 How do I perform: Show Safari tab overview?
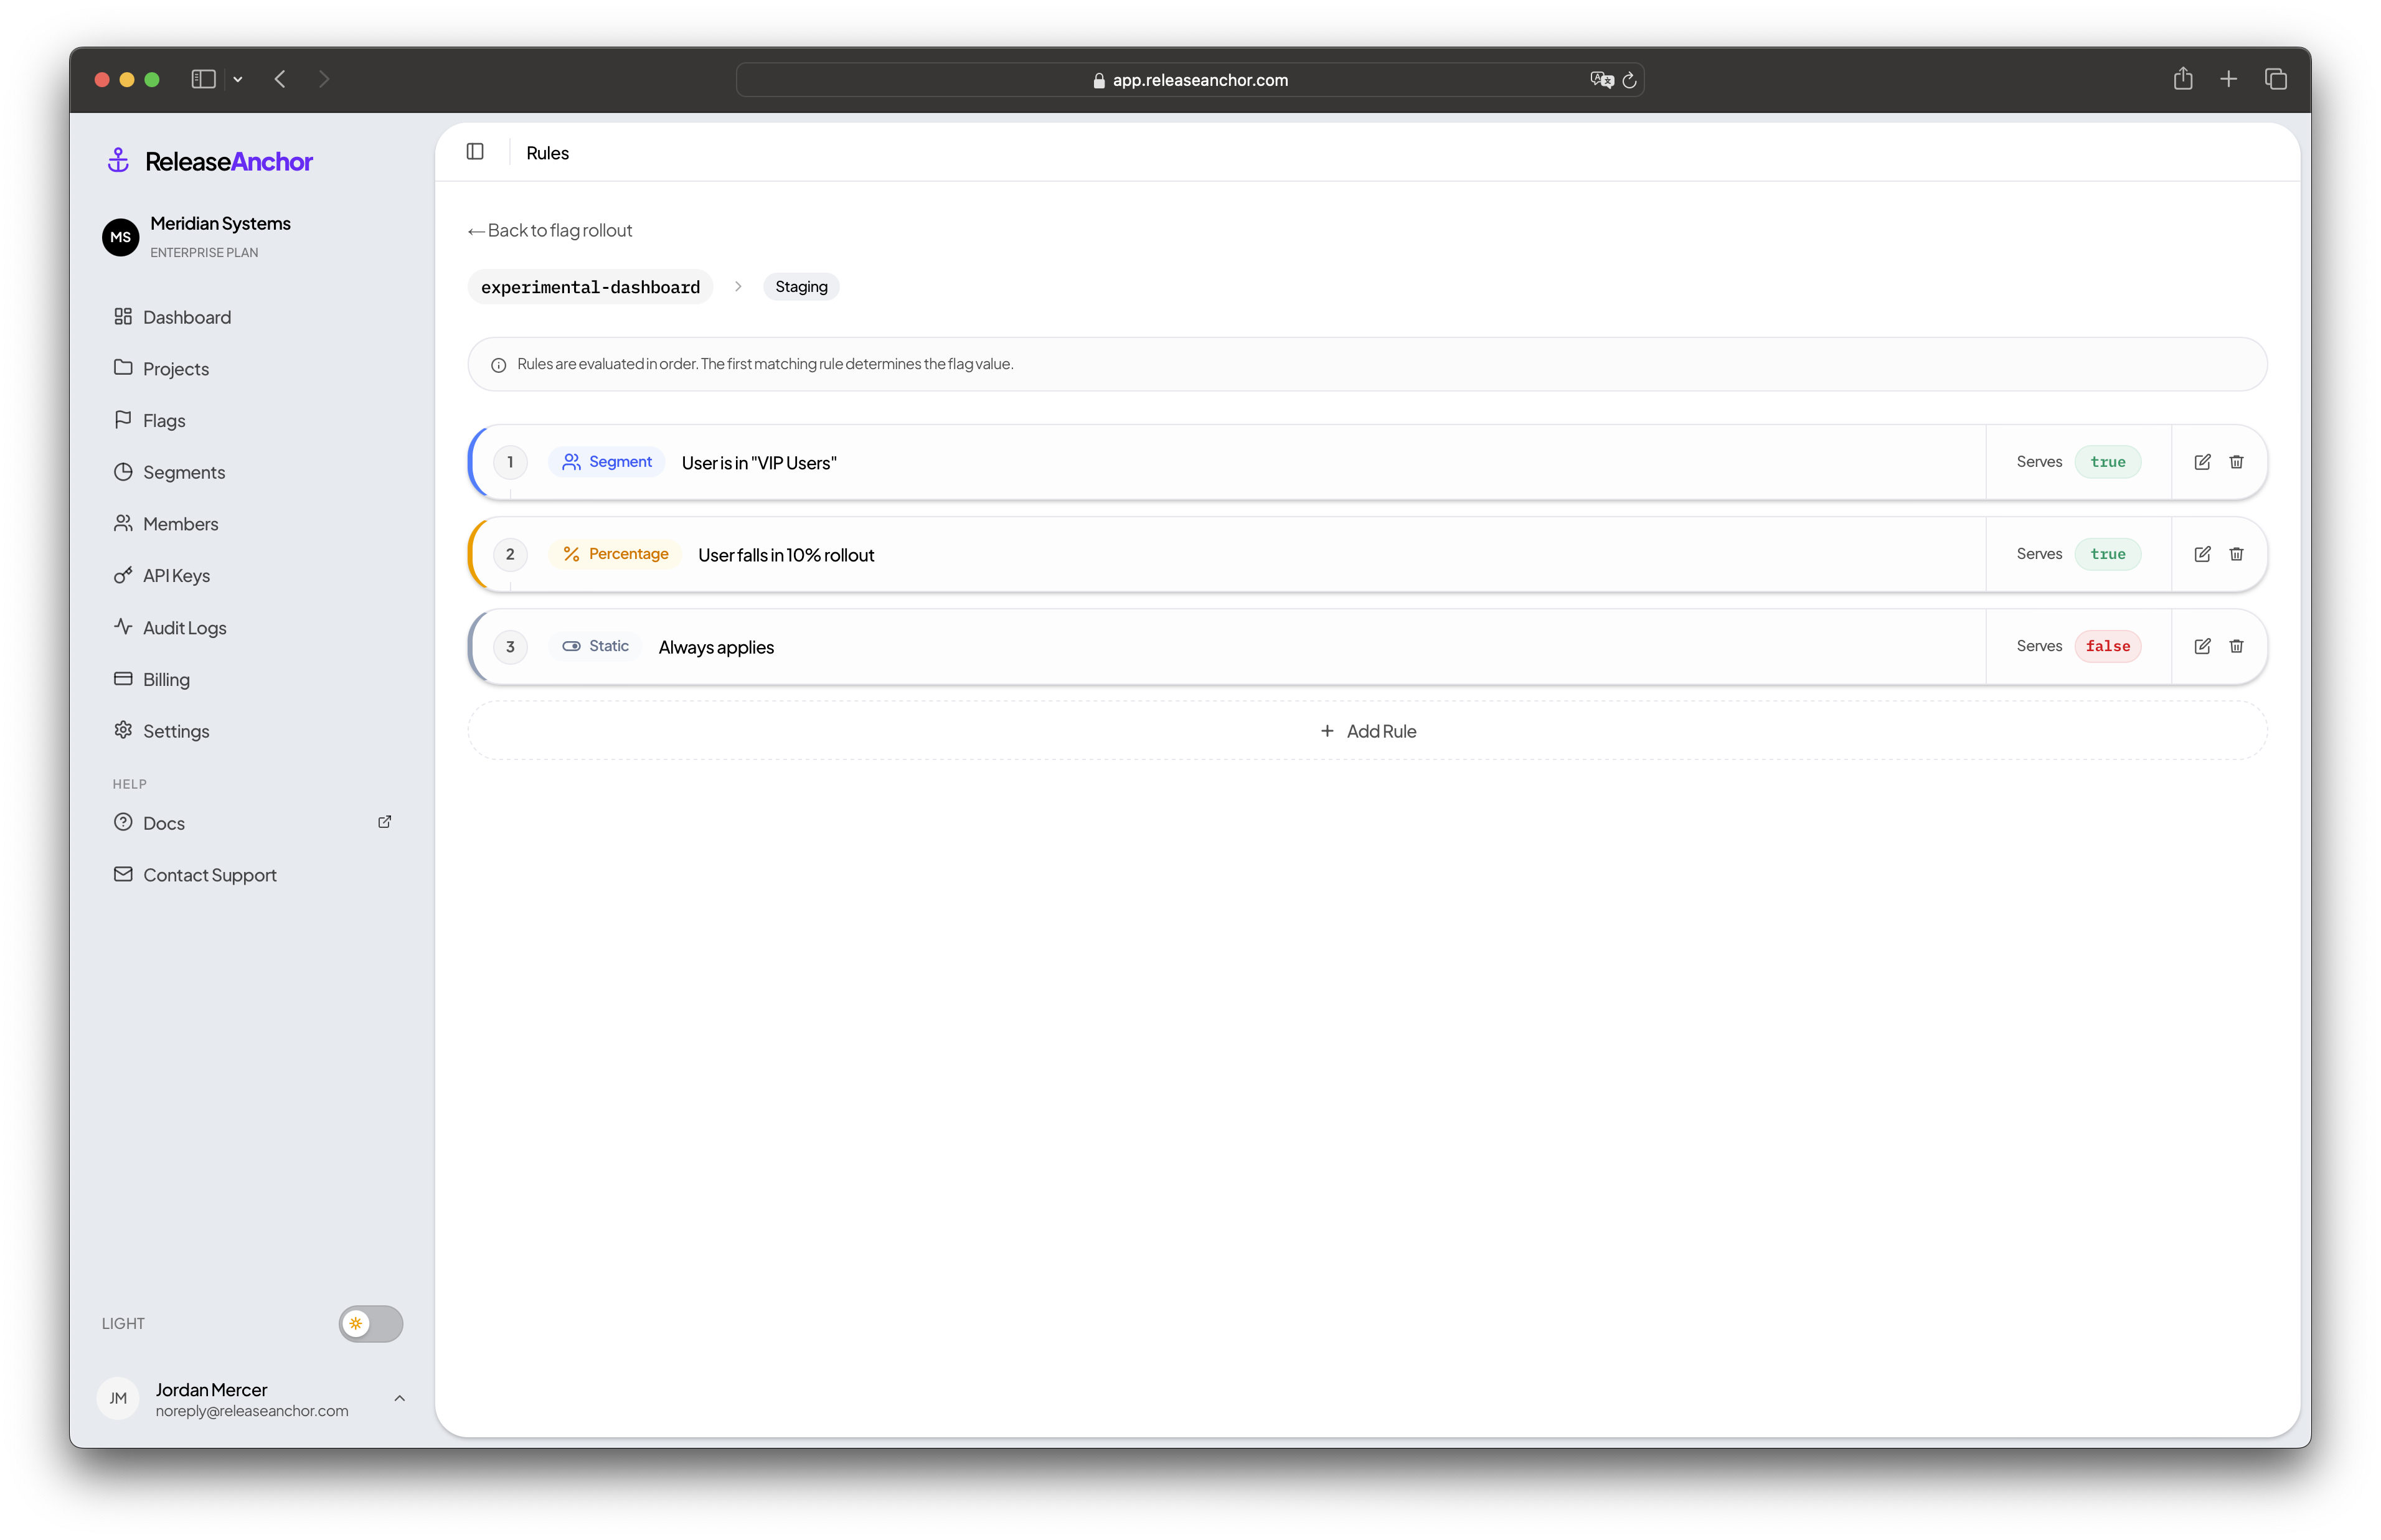(x=2275, y=79)
